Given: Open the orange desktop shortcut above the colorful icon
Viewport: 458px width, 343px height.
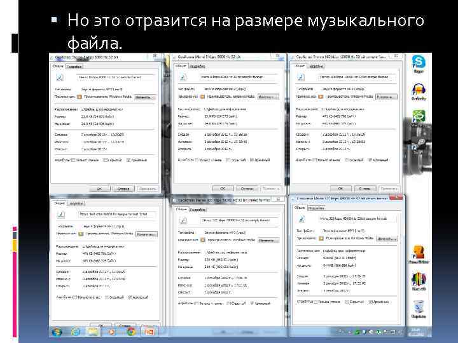Looking at the screenshot, I should [x=419, y=254].
